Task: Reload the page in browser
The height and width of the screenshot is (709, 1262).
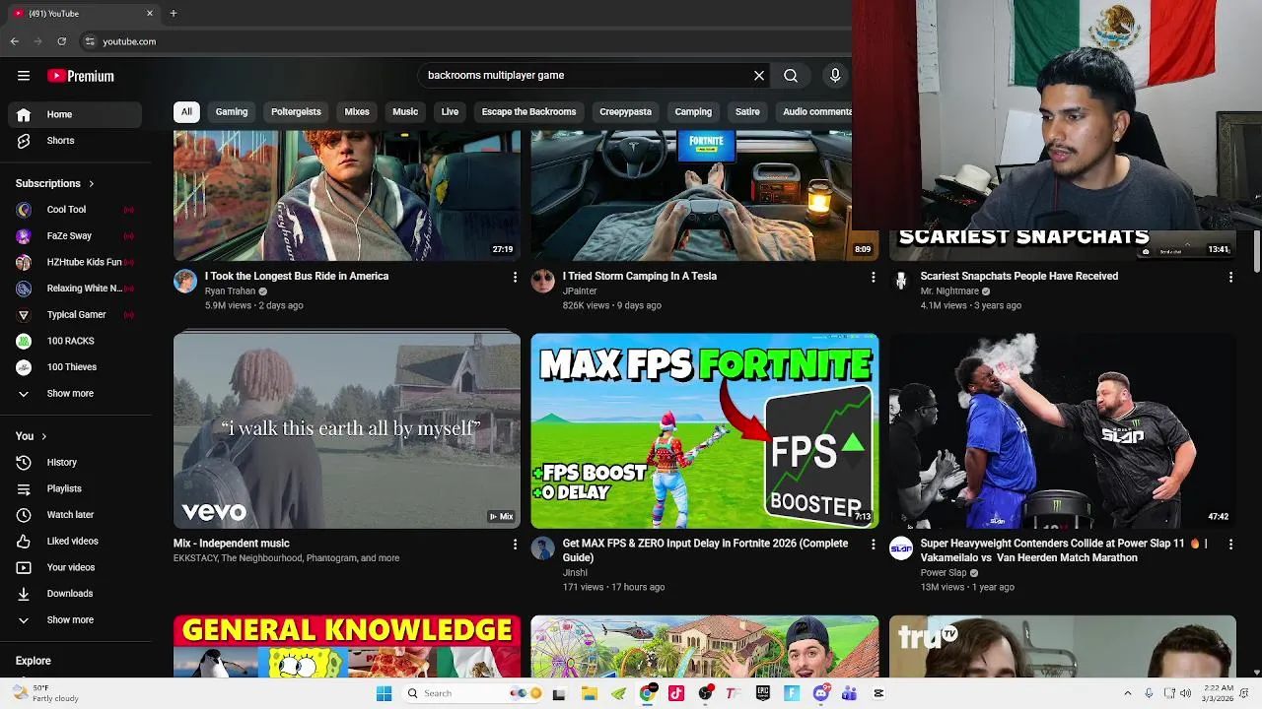Action: (61, 41)
